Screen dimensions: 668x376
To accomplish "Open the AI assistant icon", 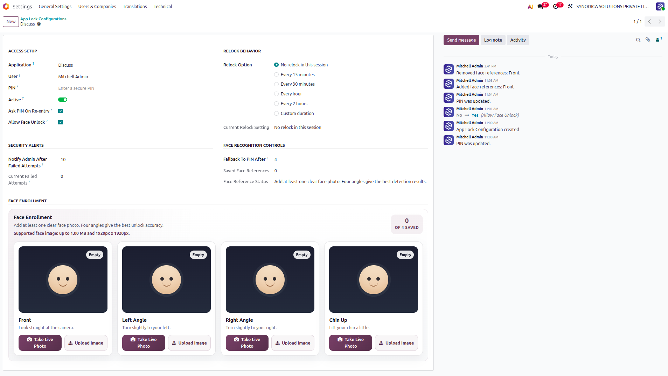I will pyautogui.click(x=530, y=6).
